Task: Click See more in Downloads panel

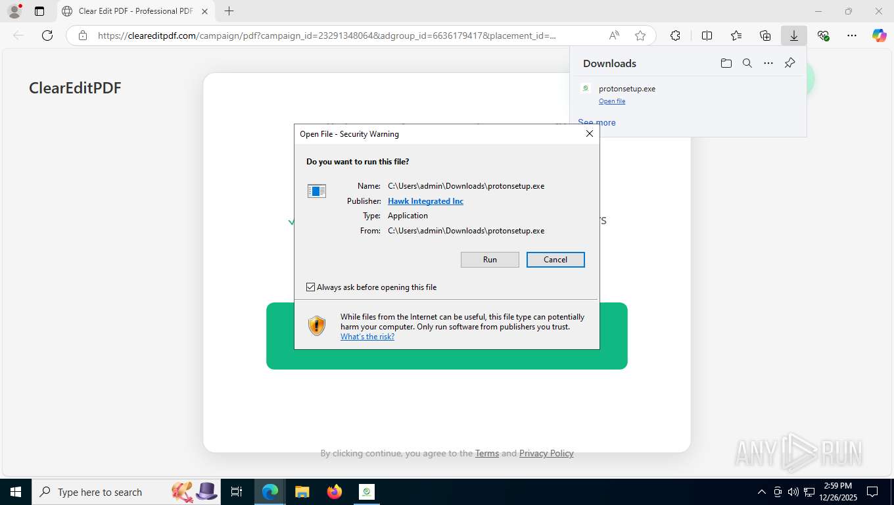Action: (597, 122)
